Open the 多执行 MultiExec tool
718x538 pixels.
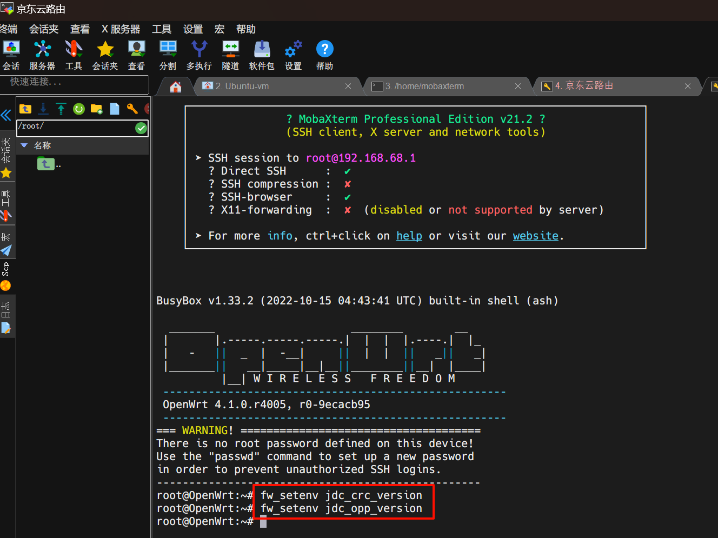coord(199,55)
